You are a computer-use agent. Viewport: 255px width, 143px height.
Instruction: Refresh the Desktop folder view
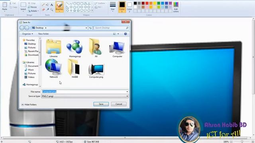90,28
